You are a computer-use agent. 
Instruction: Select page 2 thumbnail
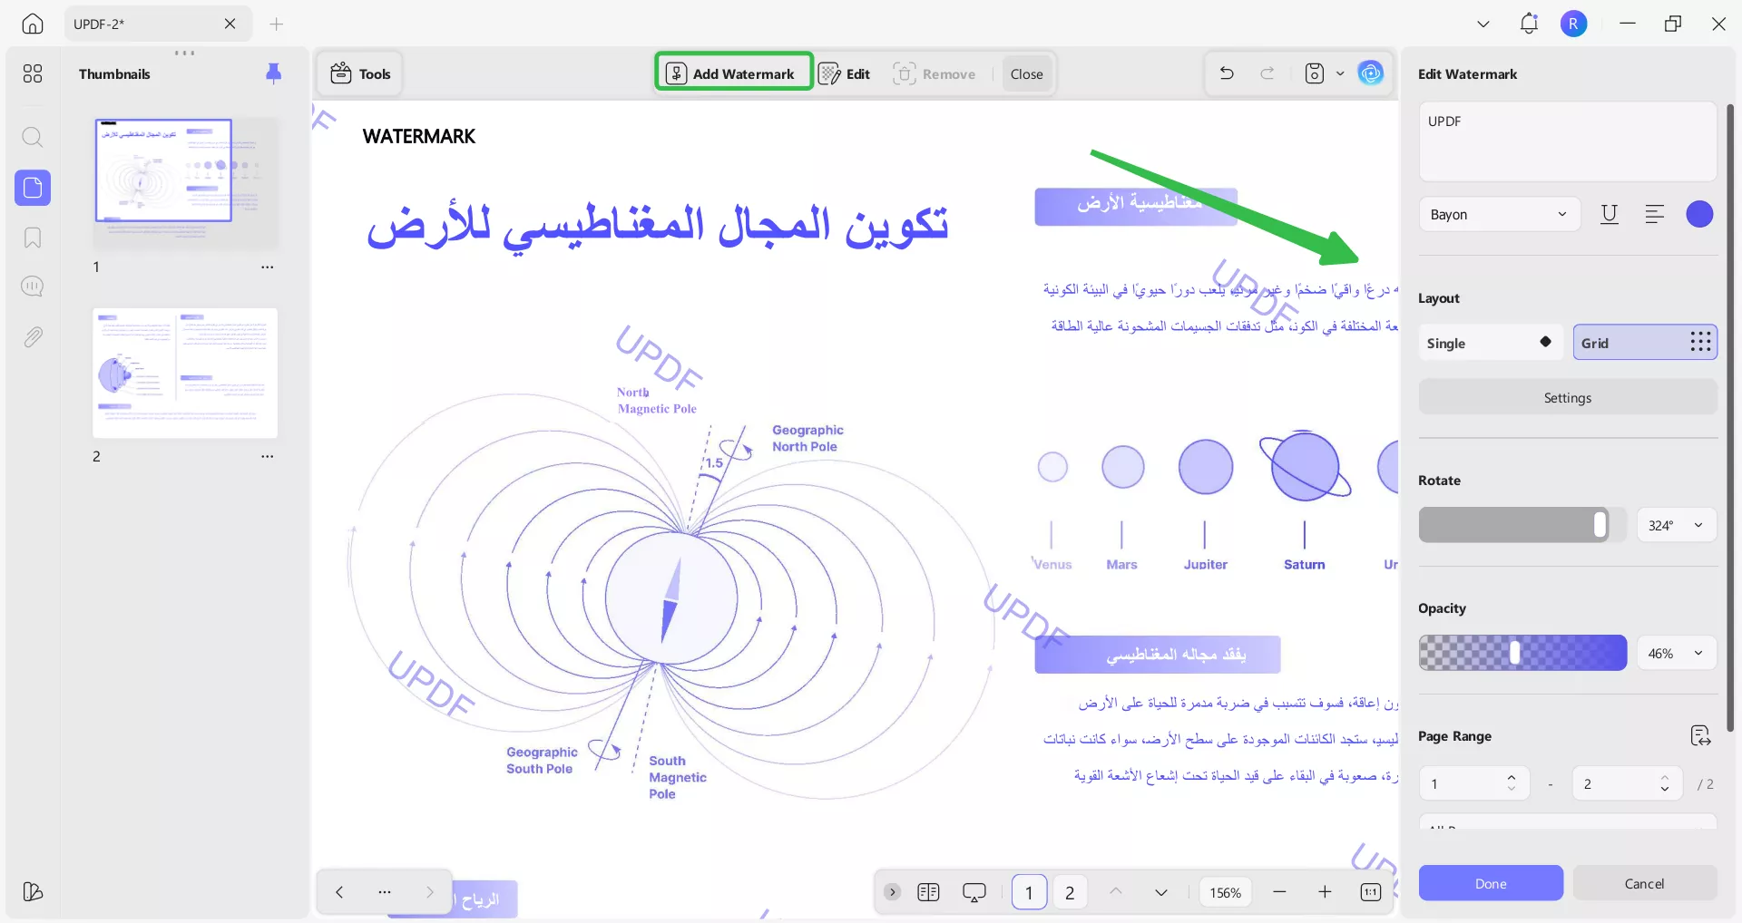pyautogui.click(x=185, y=373)
